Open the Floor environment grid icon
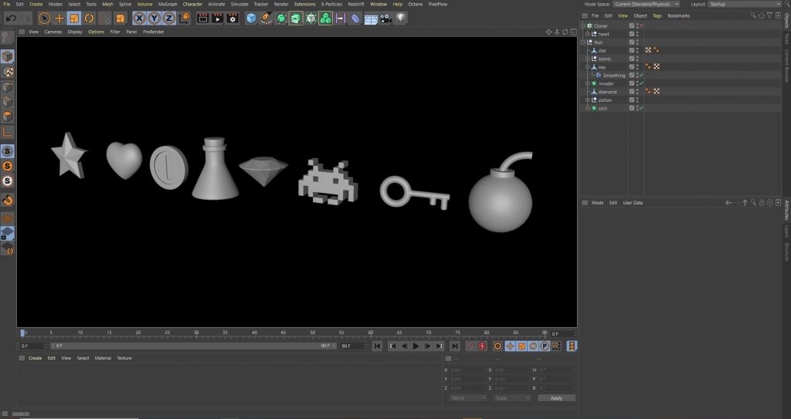The image size is (791, 419). point(371,19)
